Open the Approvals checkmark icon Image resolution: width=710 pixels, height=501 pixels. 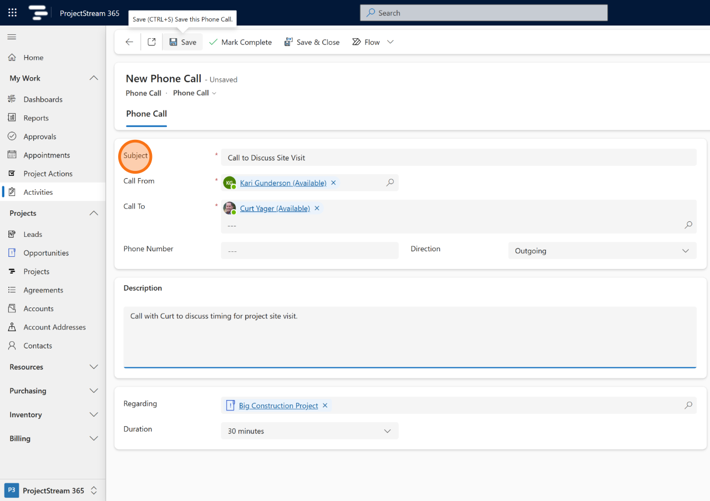(x=12, y=136)
